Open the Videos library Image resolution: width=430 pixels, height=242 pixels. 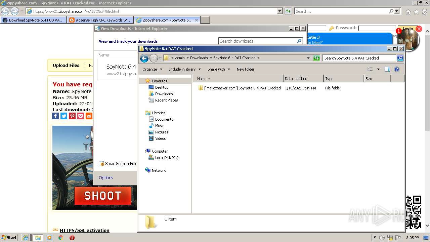coord(160,138)
